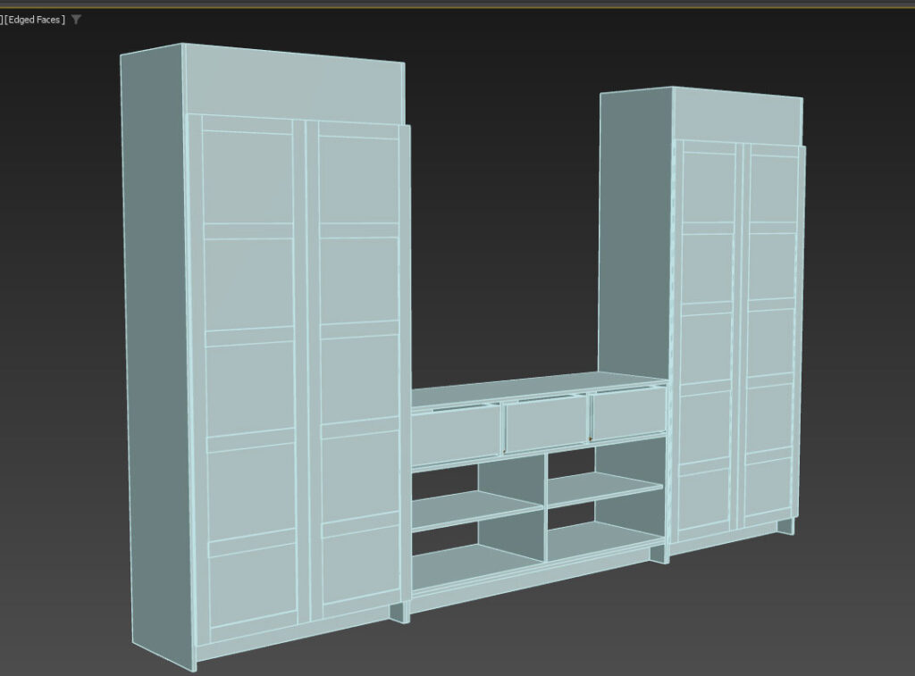The height and width of the screenshot is (676, 915).
Task: Select the middle drawer front of center console
Action: click(546, 424)
